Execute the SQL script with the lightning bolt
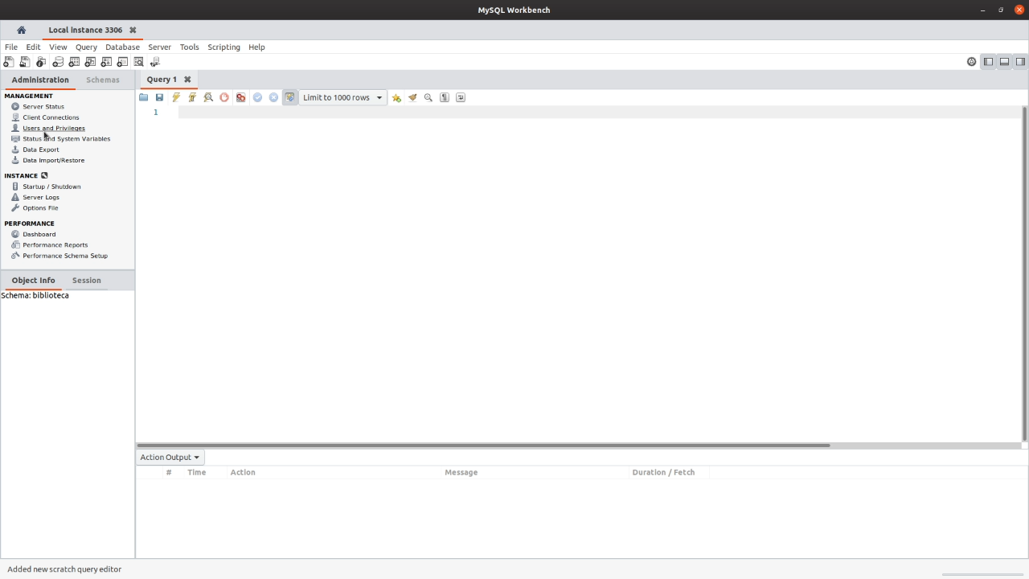The width and height of the screenshot is (1029, 579). [x=176, y=97]
